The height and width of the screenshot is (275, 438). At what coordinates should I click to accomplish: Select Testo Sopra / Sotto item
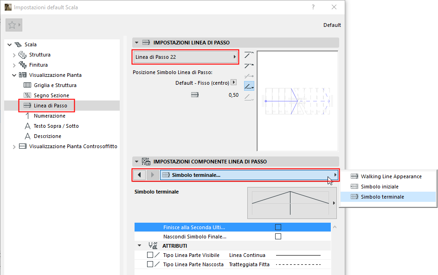pyautogui.click(x=56, y=126)
